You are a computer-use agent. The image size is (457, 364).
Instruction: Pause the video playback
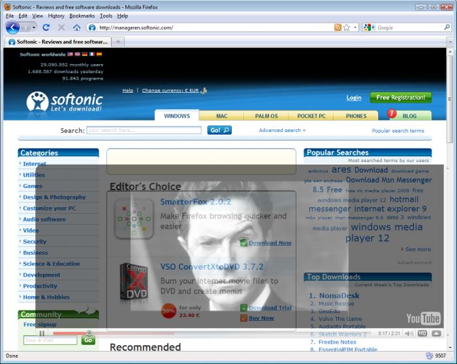pos(42,333)
